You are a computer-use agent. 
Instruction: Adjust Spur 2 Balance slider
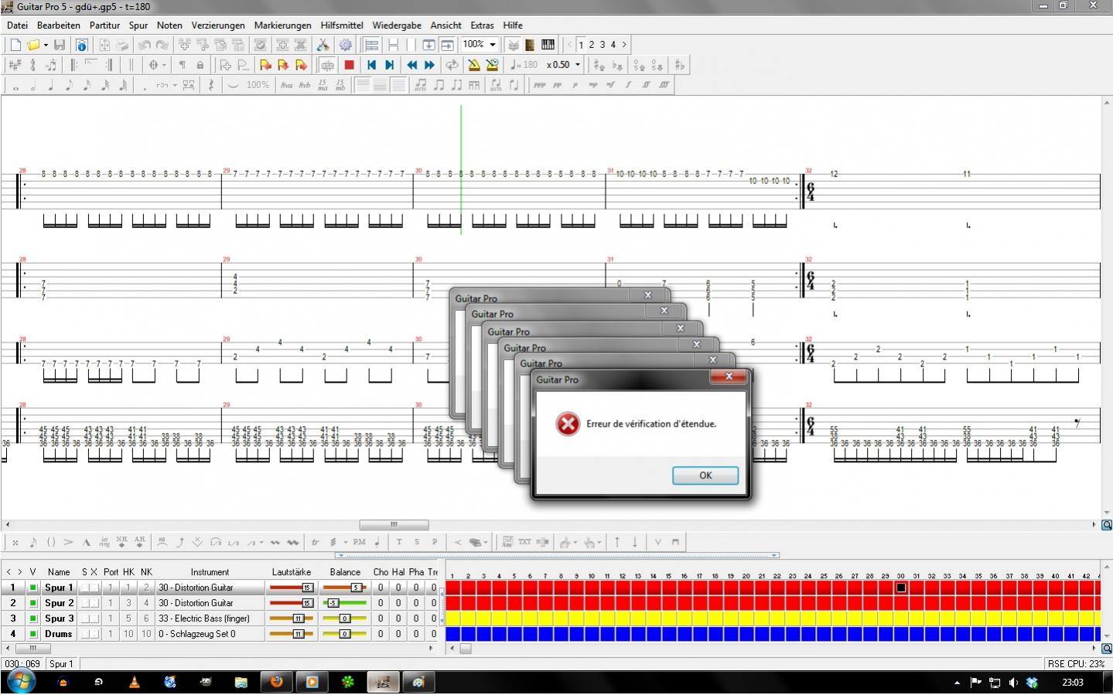[x=344, y=603]
